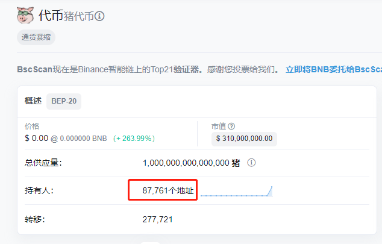Viewport: 382px width, 244px height.
Task: Click the 转移 label
Action: pos(34,219)
